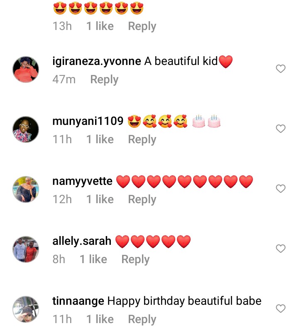Tap heart icon beside munyani1109's comment

(281, 129)
